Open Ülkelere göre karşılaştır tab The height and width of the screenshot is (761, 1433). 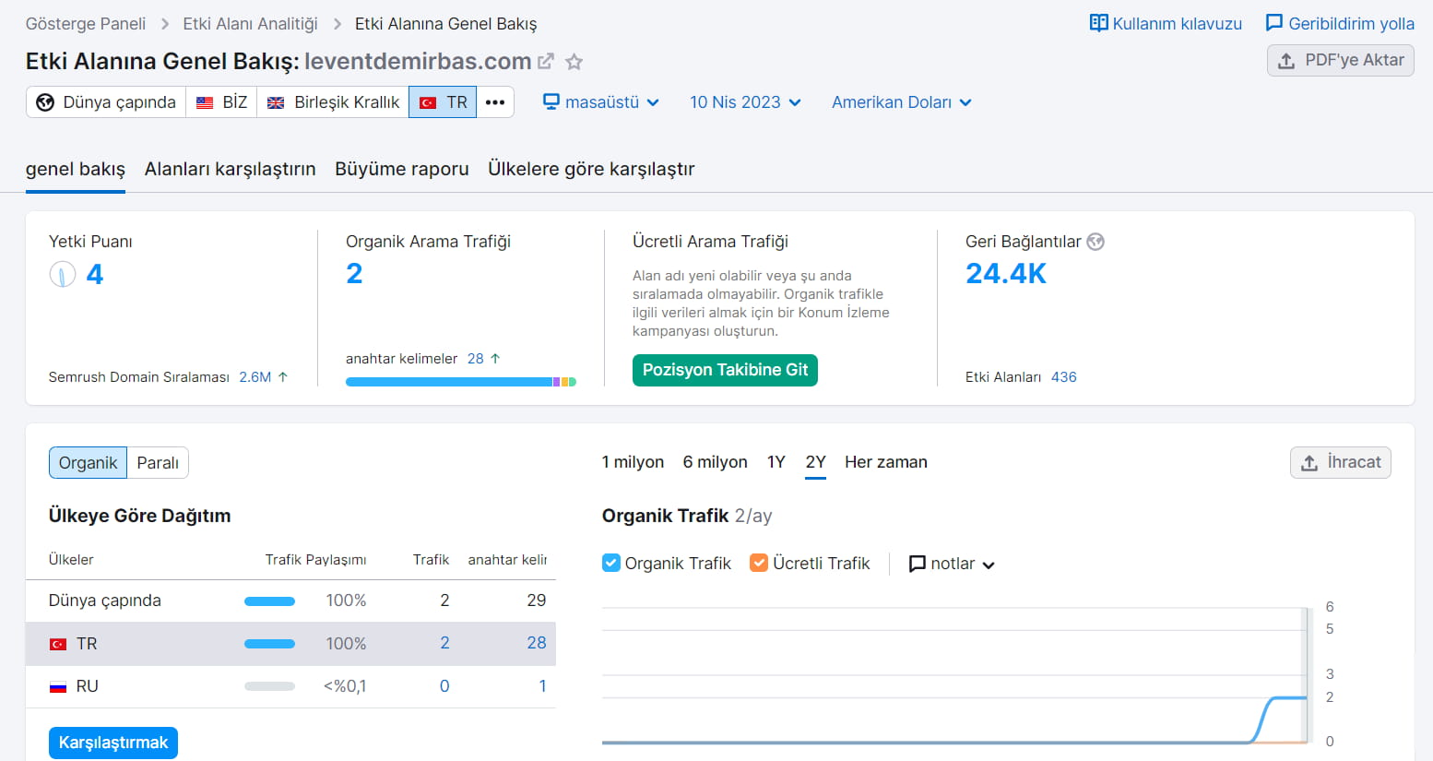tap(591, 169)
